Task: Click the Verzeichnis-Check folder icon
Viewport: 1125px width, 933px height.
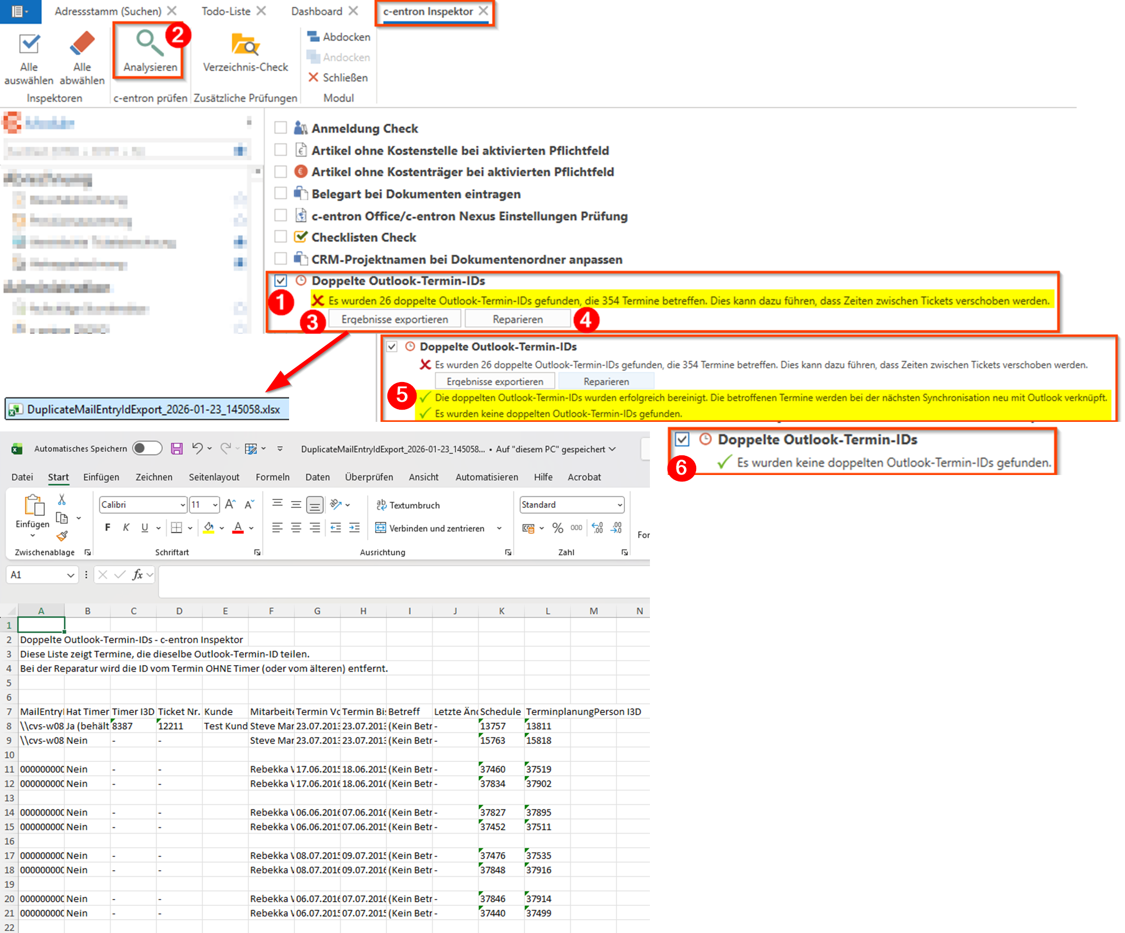Action: tap(245, 45)
